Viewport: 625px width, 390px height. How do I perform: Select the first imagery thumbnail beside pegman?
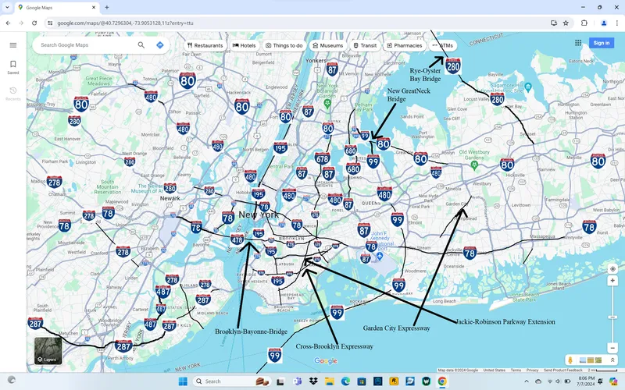click(582, 360)
